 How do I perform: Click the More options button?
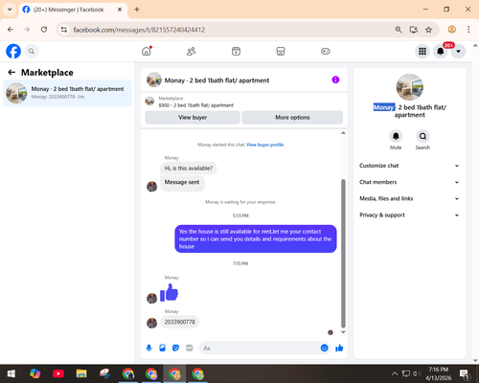pos(292,118)
